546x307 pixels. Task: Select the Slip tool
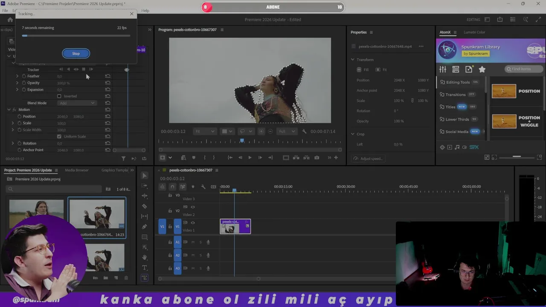145,217
